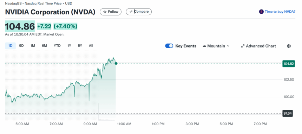This screenshot has height=134, width=302.
Task: Click the 3:00 PM axis label
Action: pos(192,124)
